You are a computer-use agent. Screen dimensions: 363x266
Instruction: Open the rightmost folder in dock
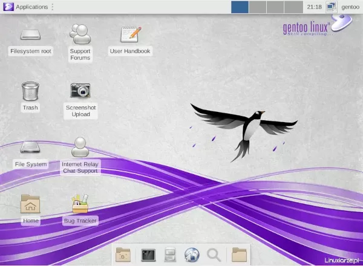pyautogui.click(x=239, y=255)
